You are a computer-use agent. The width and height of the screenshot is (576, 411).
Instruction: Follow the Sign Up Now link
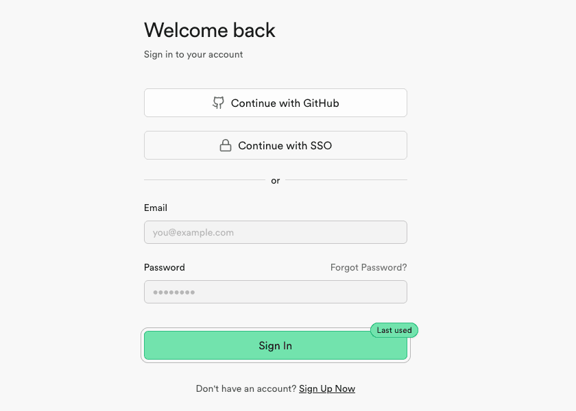(x=327, y=388)
